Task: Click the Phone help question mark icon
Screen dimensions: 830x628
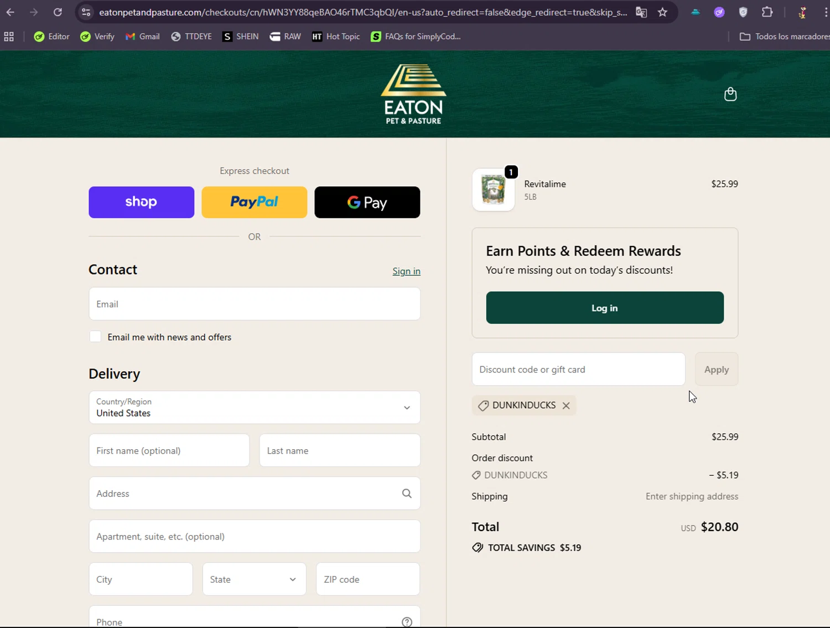Action: [407, 622]
